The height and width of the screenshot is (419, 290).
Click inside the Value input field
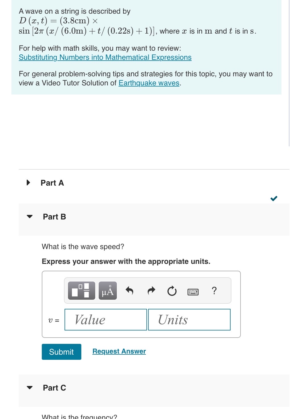(105, 320)
